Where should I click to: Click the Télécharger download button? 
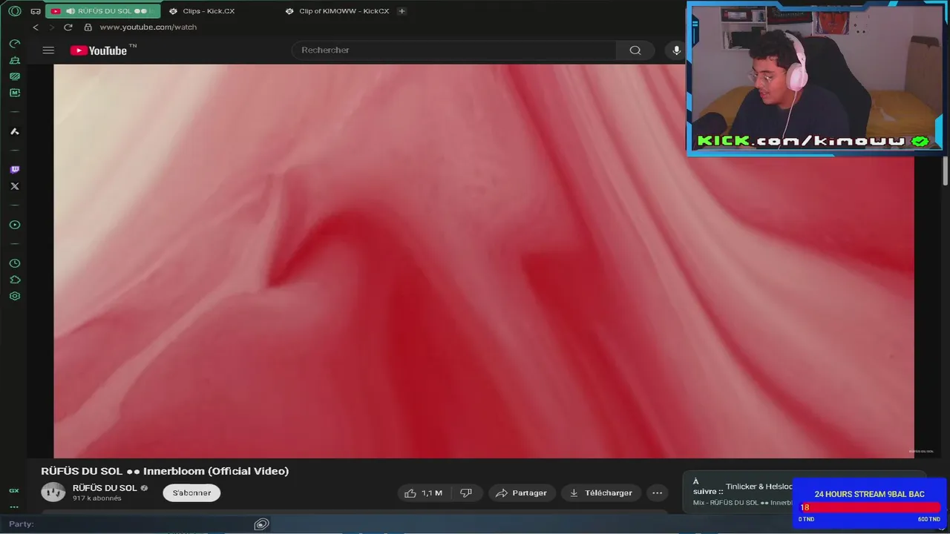coord(601,493)
